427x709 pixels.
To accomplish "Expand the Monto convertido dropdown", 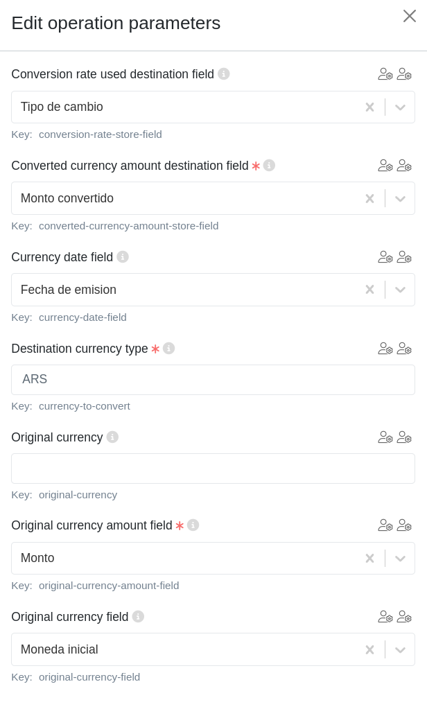I will 400,199.
